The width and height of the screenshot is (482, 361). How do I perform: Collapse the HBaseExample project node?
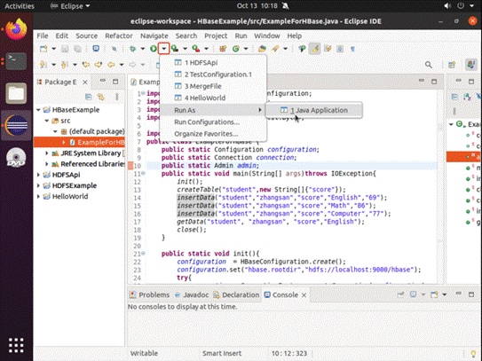38,110
